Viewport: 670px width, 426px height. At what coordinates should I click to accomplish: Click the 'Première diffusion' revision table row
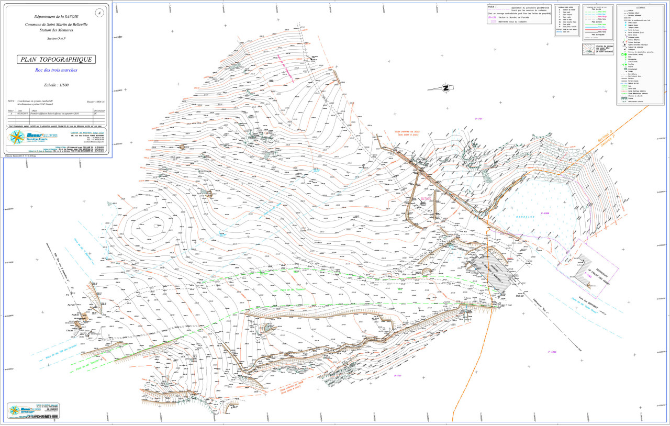pos(57,113)
